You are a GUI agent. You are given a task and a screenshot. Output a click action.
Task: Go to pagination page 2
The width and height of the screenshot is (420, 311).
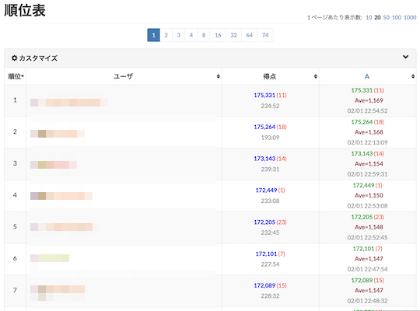166,35
